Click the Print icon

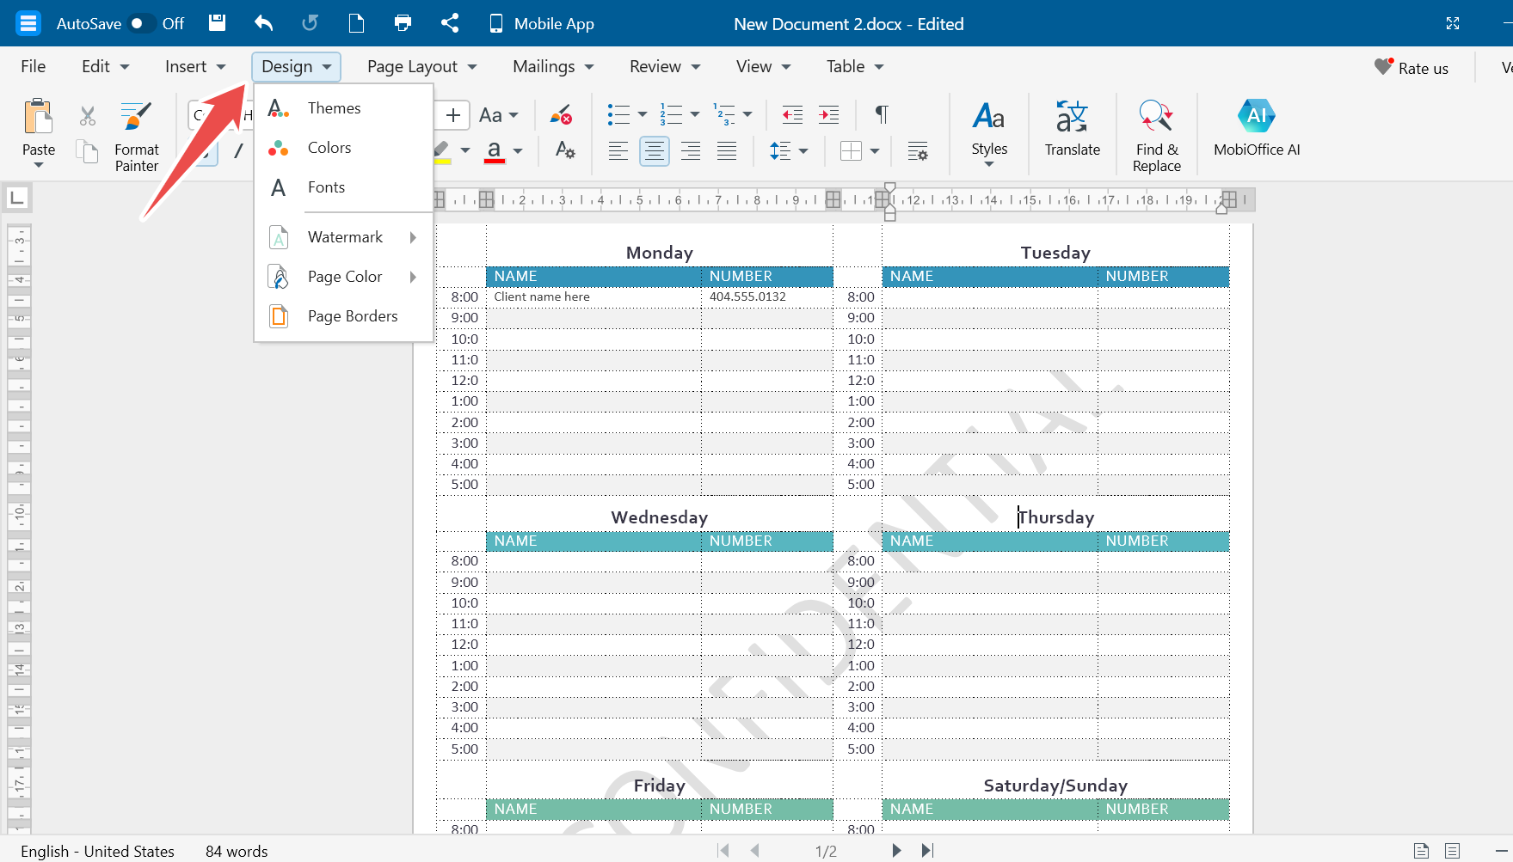(x=403, y=23)
